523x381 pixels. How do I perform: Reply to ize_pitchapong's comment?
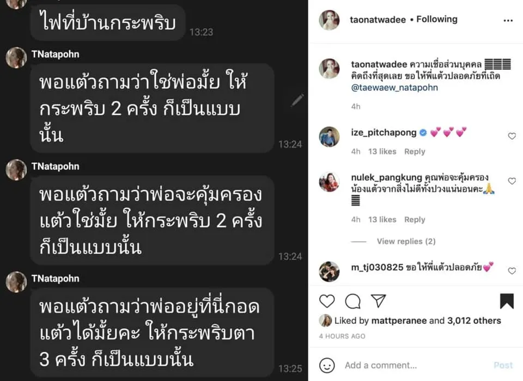[x=415, y=151]
